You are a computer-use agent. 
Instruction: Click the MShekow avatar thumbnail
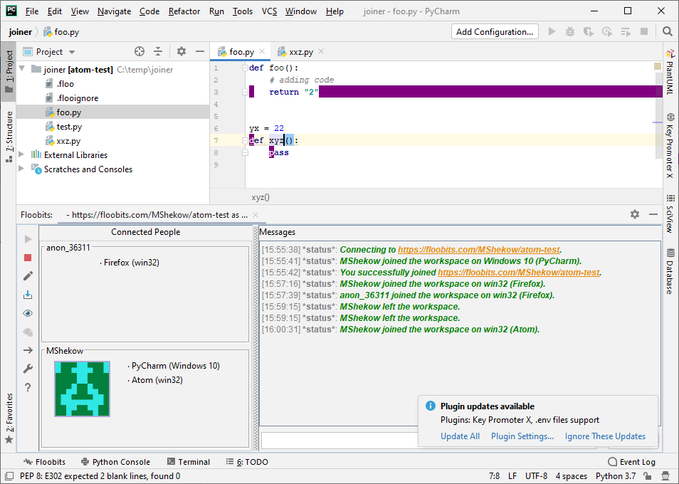pyautogui.click(x=83, y=389)
